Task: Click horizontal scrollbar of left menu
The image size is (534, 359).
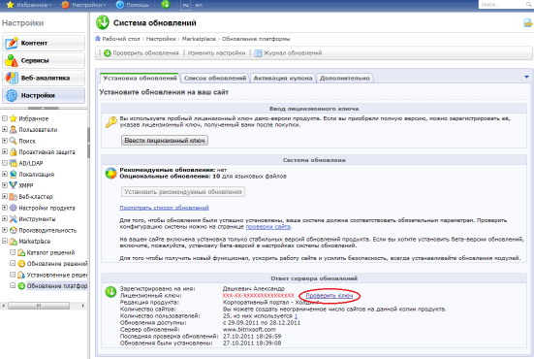Action: pos(39,306)
